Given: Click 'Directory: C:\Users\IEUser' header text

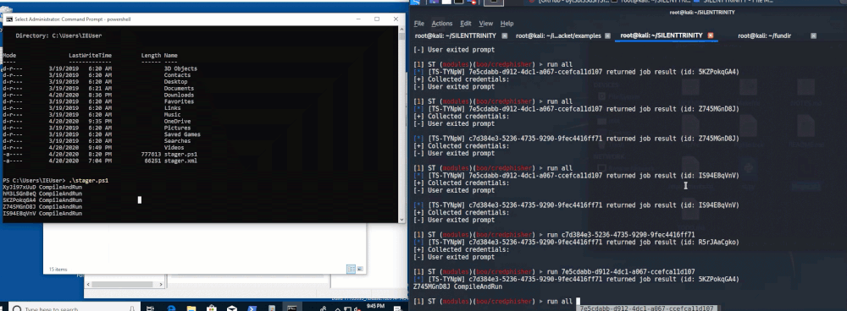Looking at the screenshot, I should (x=58, y=35).
